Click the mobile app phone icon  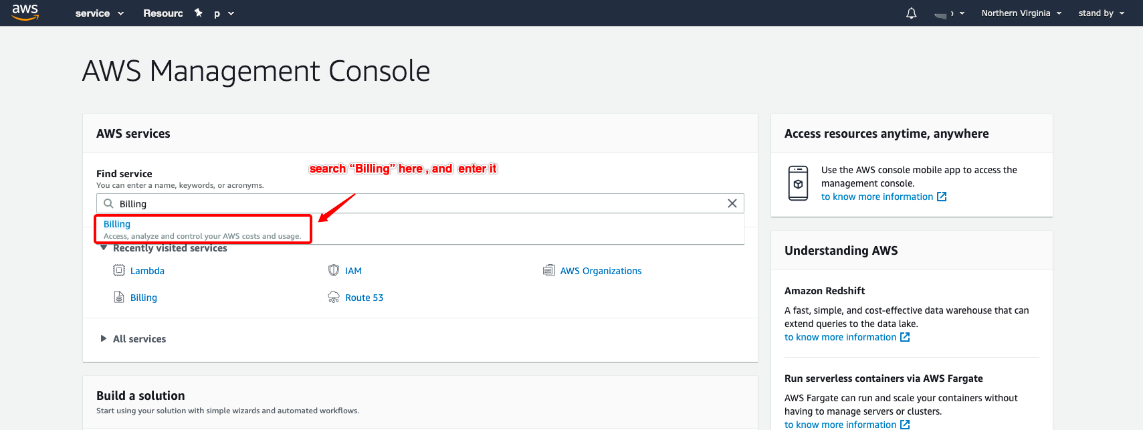click(798, 183)
